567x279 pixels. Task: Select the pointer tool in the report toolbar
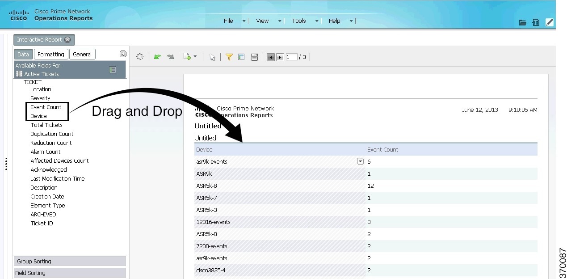pyautogui.click(x=213, y=57)
